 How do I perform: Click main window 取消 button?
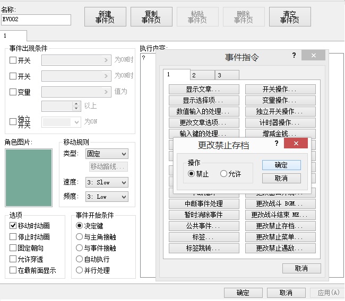286,293
